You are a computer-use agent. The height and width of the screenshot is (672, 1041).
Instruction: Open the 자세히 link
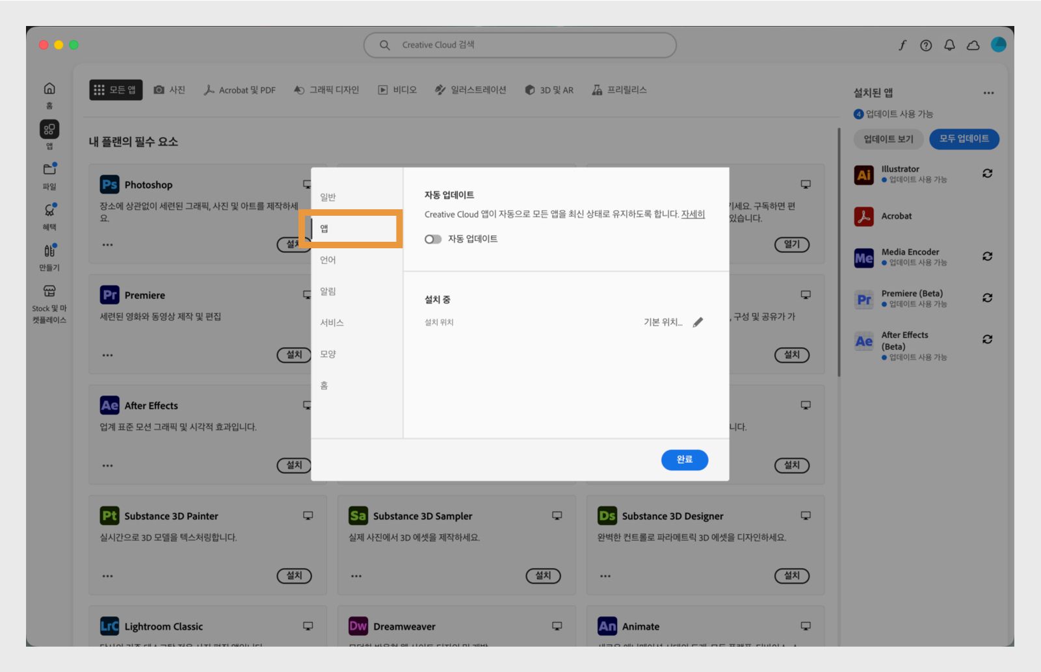(693, 214)
